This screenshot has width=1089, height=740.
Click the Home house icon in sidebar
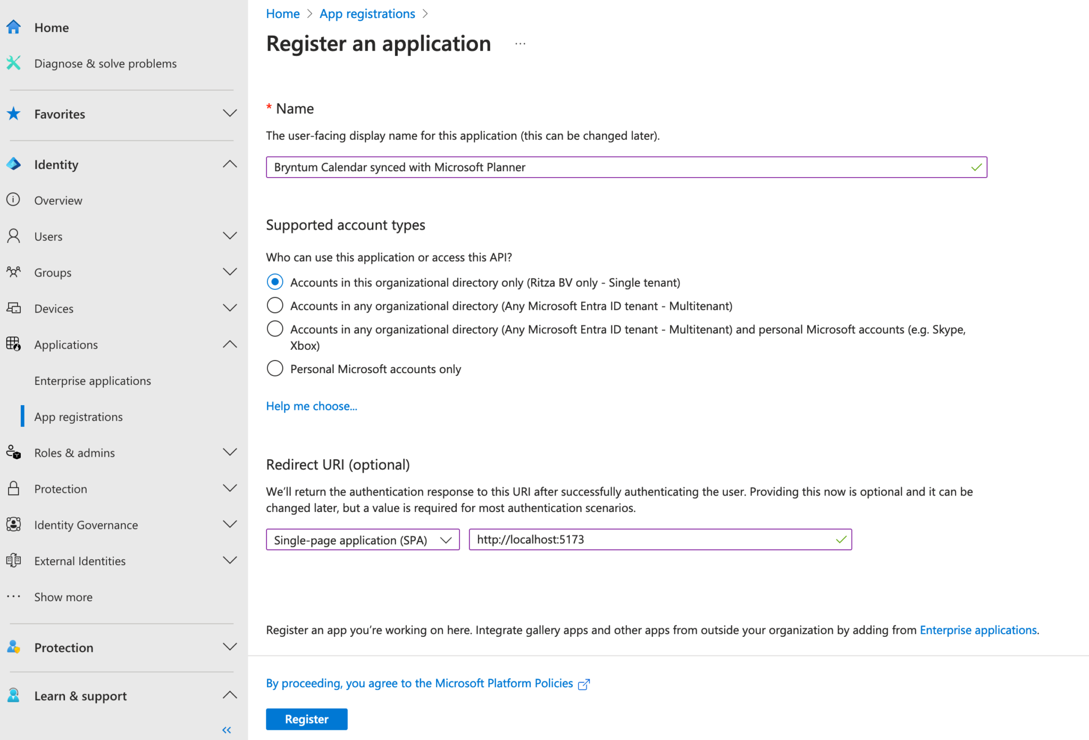coord(13,27)
